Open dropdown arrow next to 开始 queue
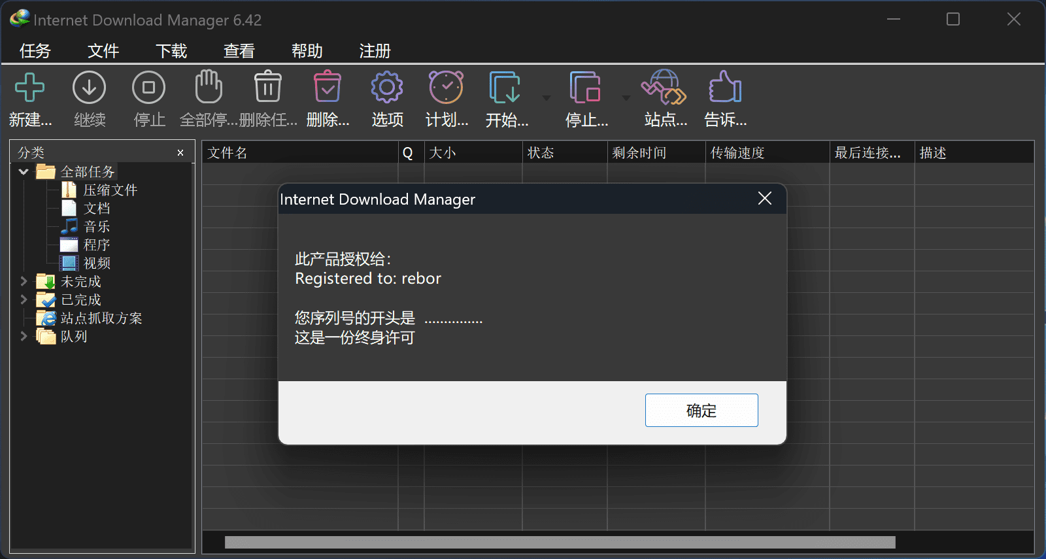Viewport: 1046px width, 559px height. tap(547, 98)
